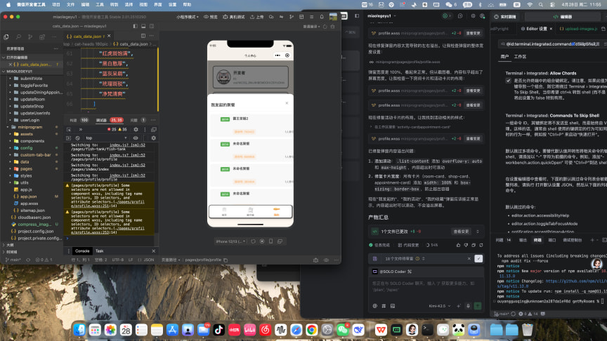Click the clear console icon

pyautogui.click(x=77, y=138)
